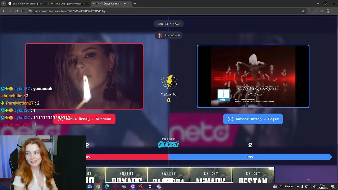Open the media playback control icon
This screenshot has width=338, height=190.
click(321, 11)
